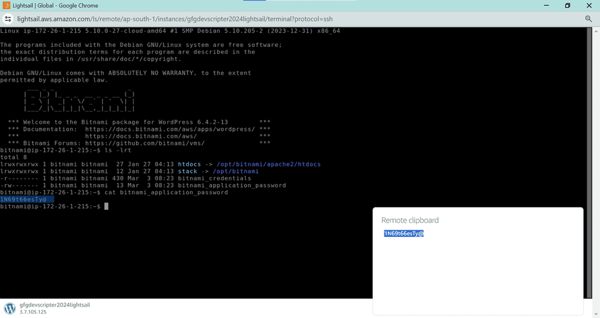Click the Remote clipboard heading

pos(410,220)
